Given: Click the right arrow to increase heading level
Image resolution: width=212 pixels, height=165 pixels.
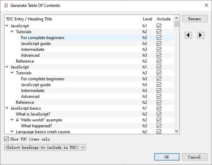Looking at the screenshot, I should [201, 35].
